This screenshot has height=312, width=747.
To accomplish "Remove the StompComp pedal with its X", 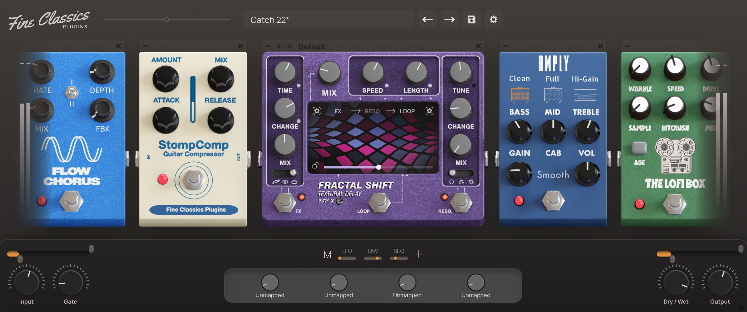I will tap(240, 46).
